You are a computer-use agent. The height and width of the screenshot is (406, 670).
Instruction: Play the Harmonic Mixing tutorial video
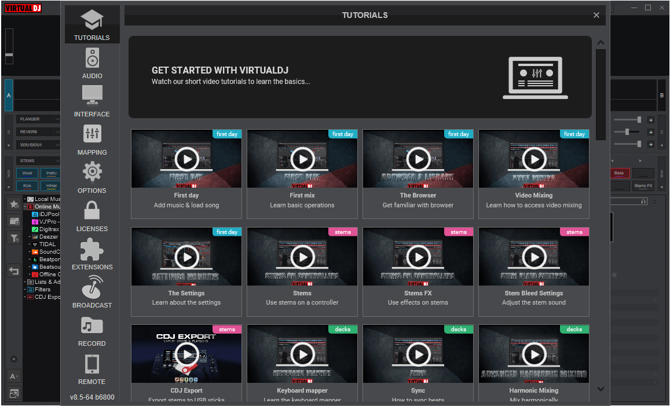pos(534,354)
